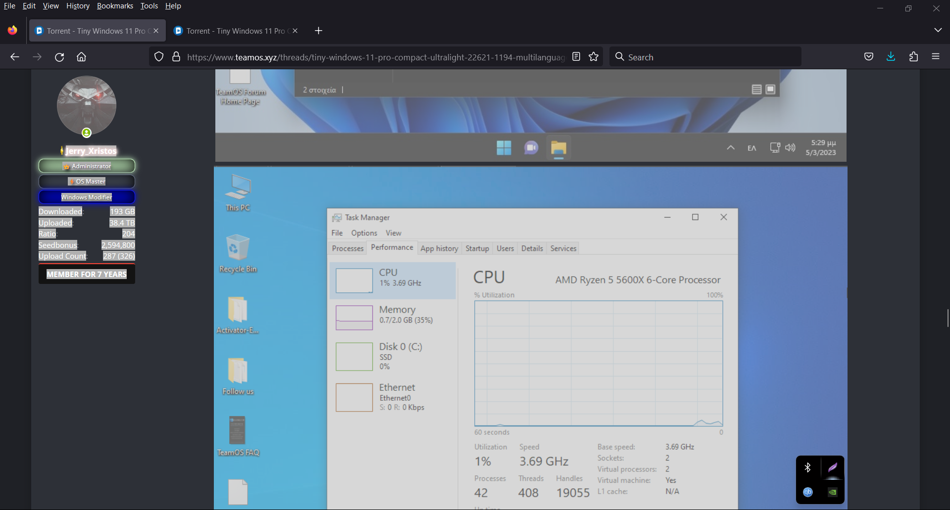Click the MEMBER FOR 7 YEARS banner
The image size is (950, 510).
tap(87, 274)
